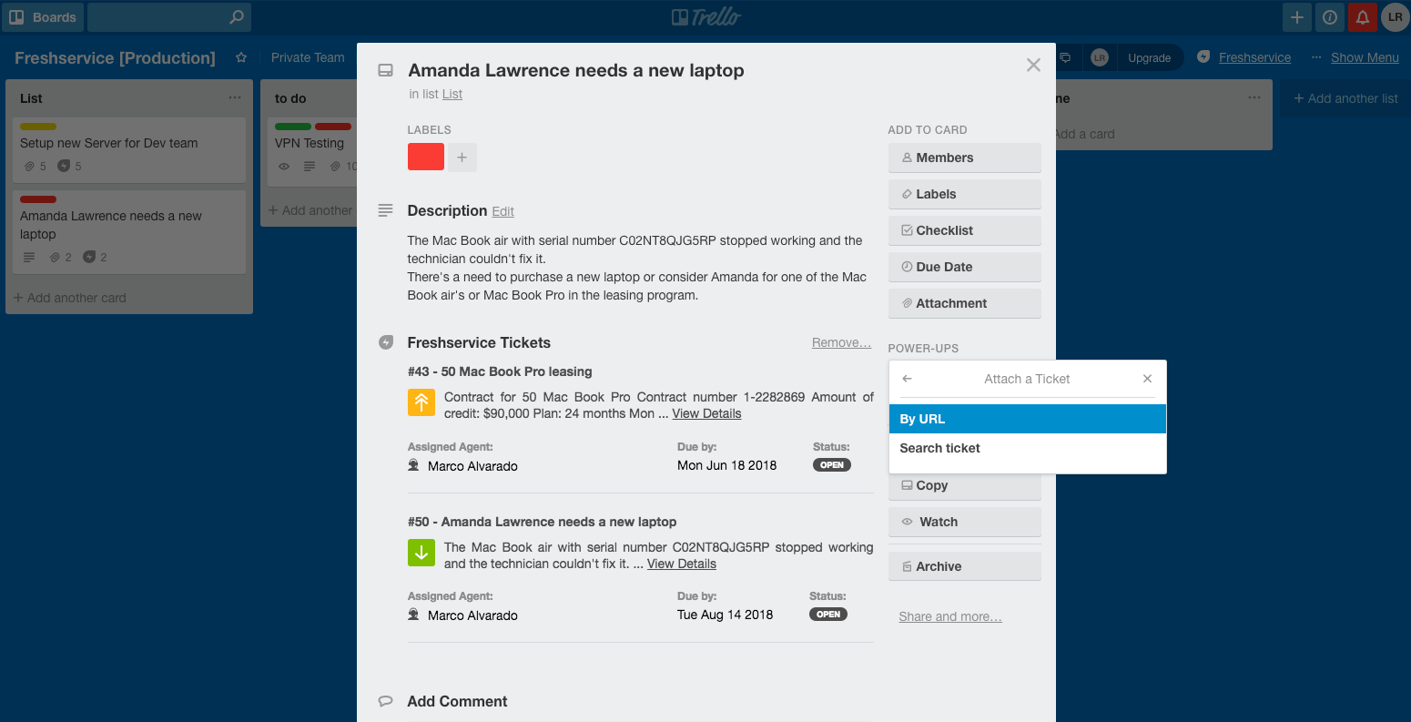Image resolution: width=1411 pixels, height=722 pixels.
Task: Click the Trello search field
Action: pyautogui.click(x=164, y=16)
